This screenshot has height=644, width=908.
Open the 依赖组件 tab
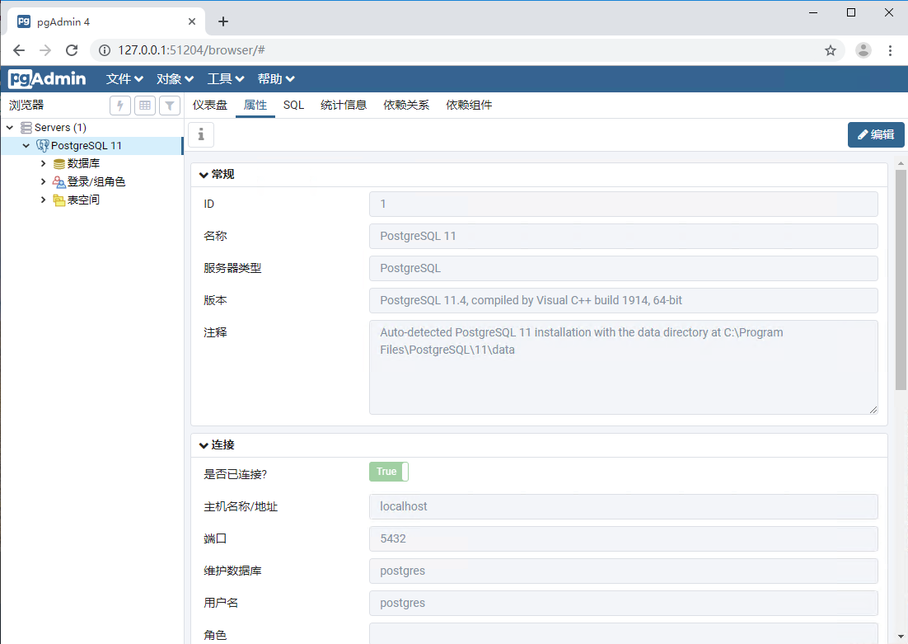point(469,106)
